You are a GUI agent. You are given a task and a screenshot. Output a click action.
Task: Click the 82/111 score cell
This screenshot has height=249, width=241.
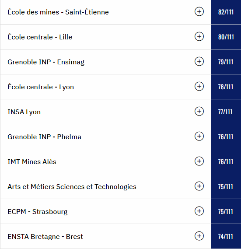click(226, 12)
